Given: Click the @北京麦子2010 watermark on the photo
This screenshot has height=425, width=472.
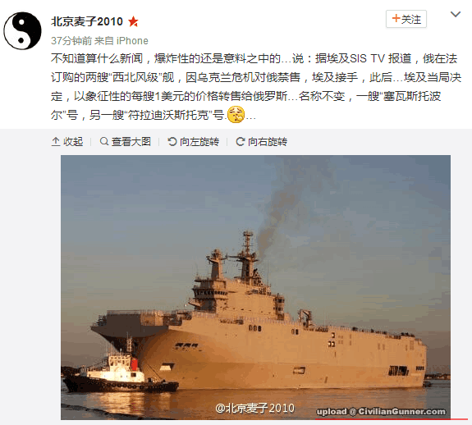Looking at the screenshot, I should coord(255,408).
